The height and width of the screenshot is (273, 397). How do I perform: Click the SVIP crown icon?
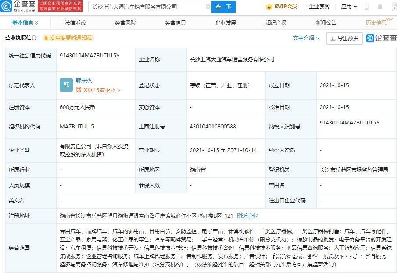pos(269,7)
